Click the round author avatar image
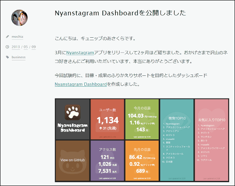The height and width of the screenshot is (186, 235). 19,18
